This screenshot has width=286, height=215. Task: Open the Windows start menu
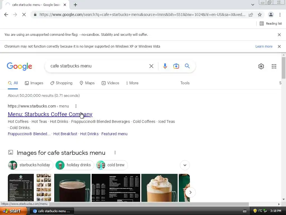click(x=13, y=211)
